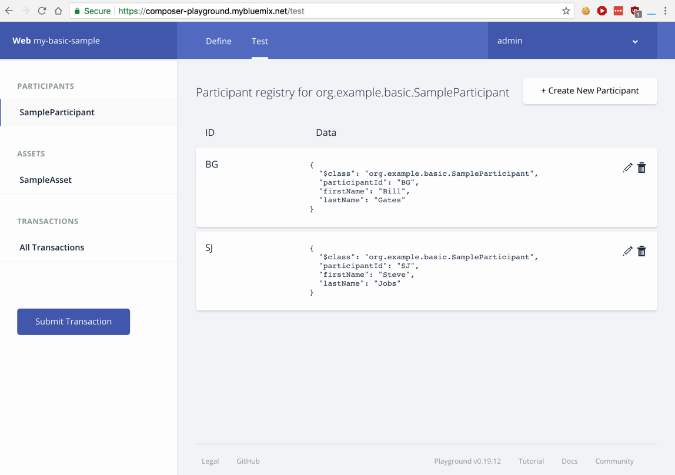Viewport: 675px width, 475px height.
Task: Show All Transactions list
Action: [52, 247]
